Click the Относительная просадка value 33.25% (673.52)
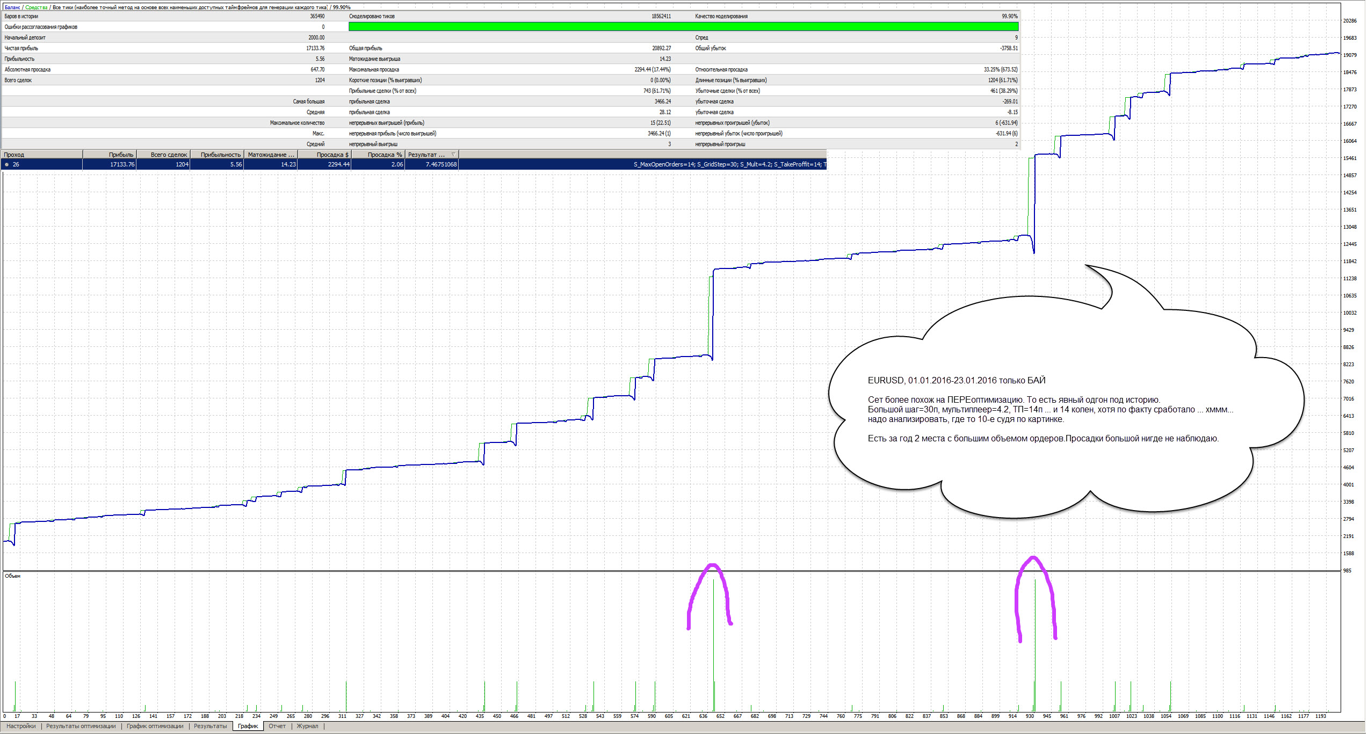Viewport: 1368px width, 734px height. tap(1001, 69)
